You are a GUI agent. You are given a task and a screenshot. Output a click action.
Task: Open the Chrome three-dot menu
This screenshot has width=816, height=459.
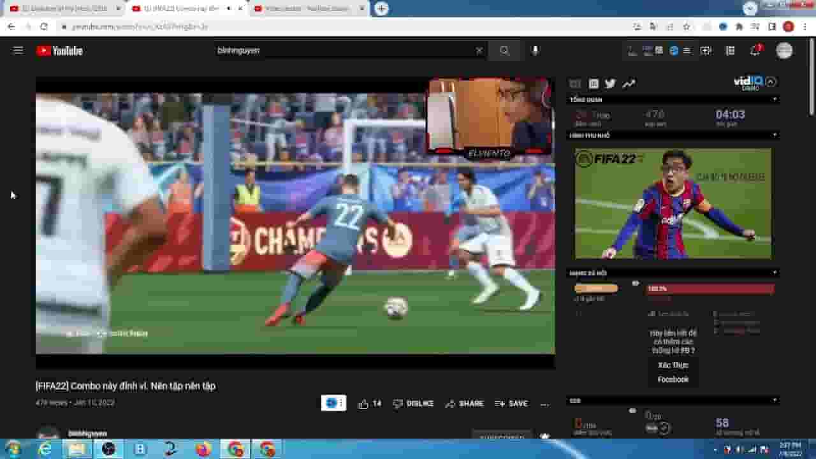click(806, 27)
